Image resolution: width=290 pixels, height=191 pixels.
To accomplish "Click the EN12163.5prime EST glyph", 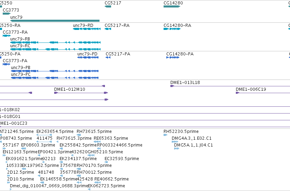I will coord(4,155).
